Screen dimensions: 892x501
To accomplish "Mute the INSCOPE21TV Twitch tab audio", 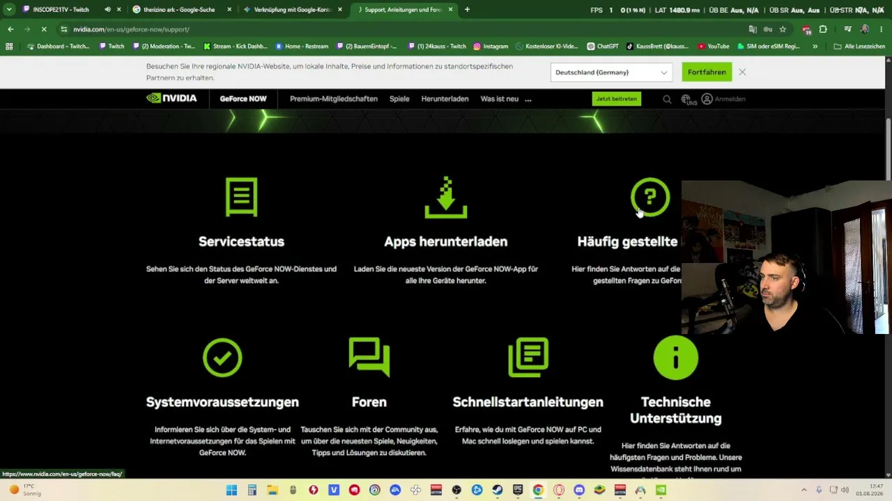I will [107, 10].
